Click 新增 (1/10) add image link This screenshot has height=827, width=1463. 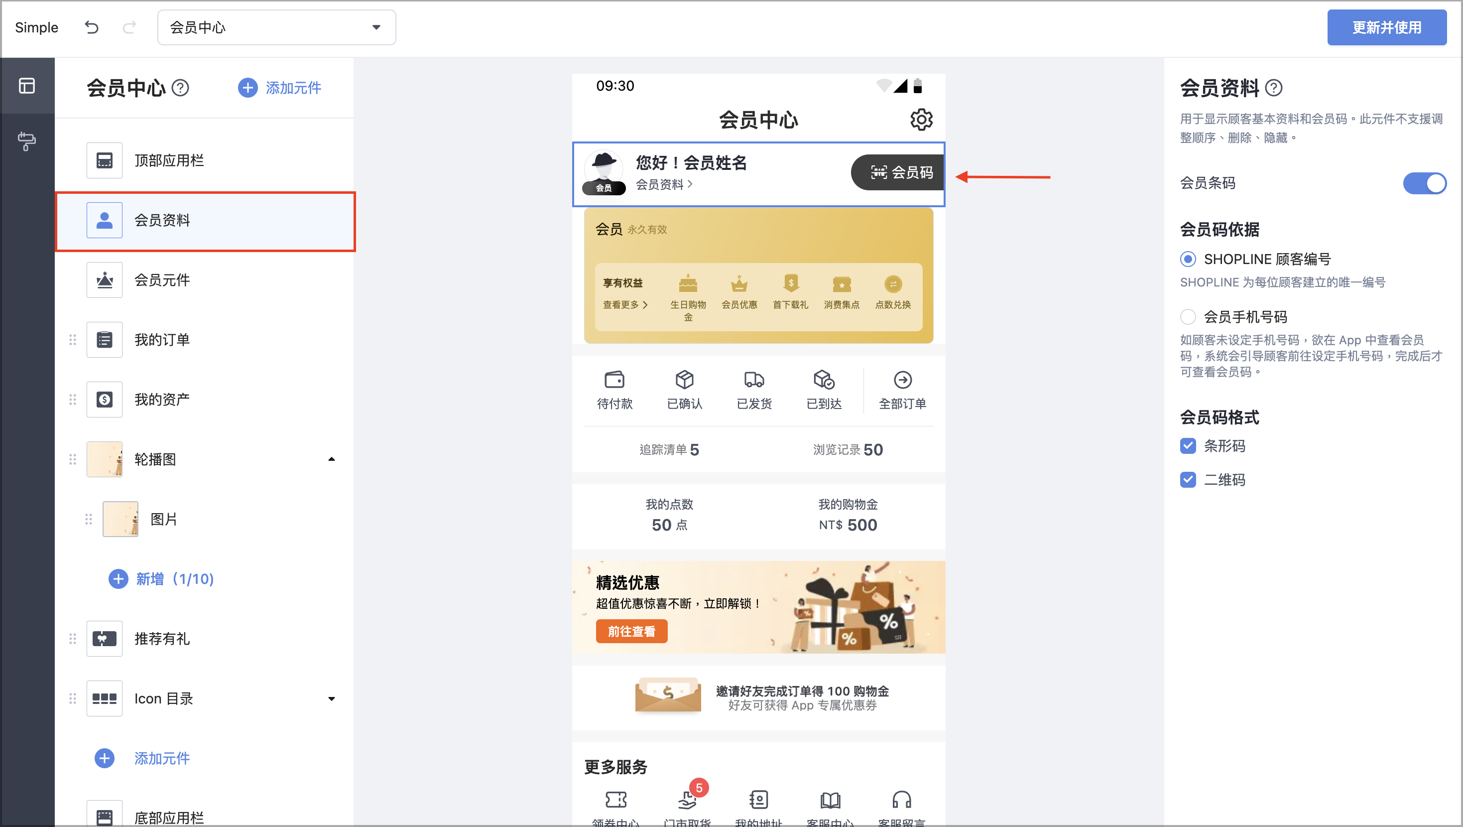click(x=161, y=578)
